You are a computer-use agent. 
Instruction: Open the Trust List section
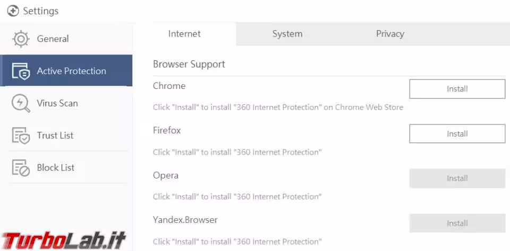(55, 136)
